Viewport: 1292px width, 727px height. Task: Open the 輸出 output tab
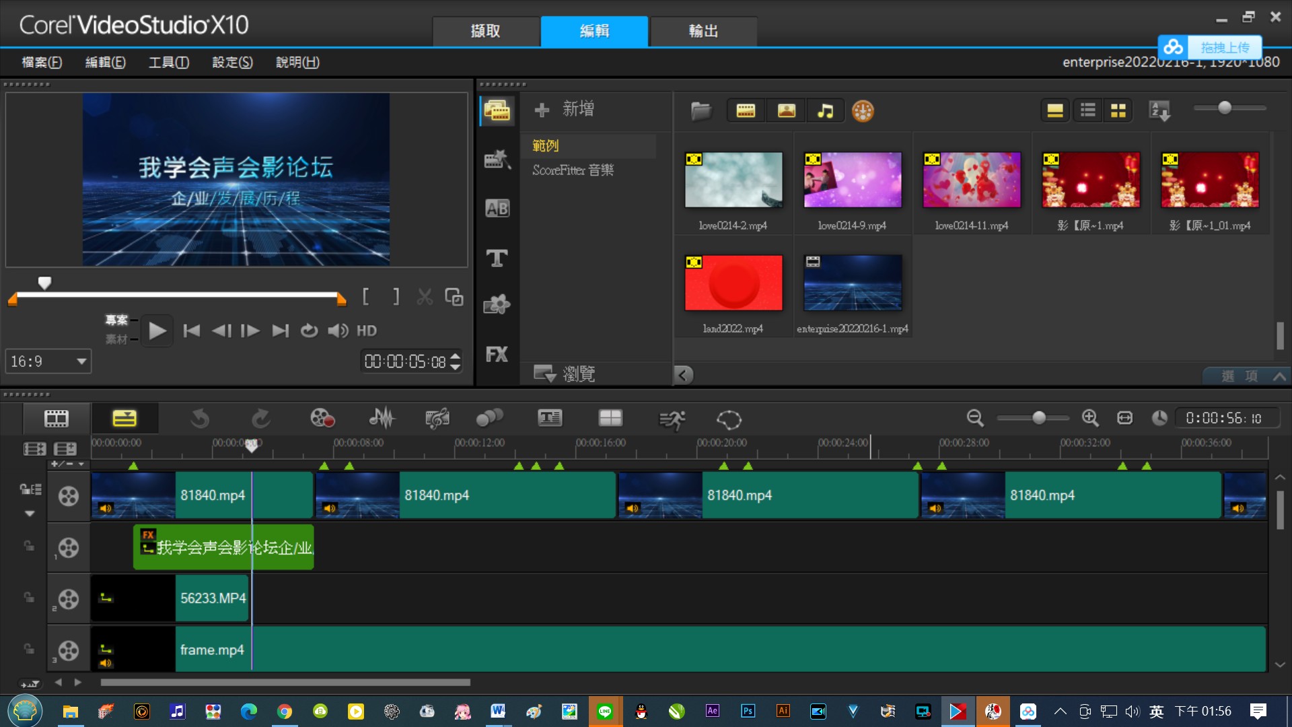(x=704, y=31)
